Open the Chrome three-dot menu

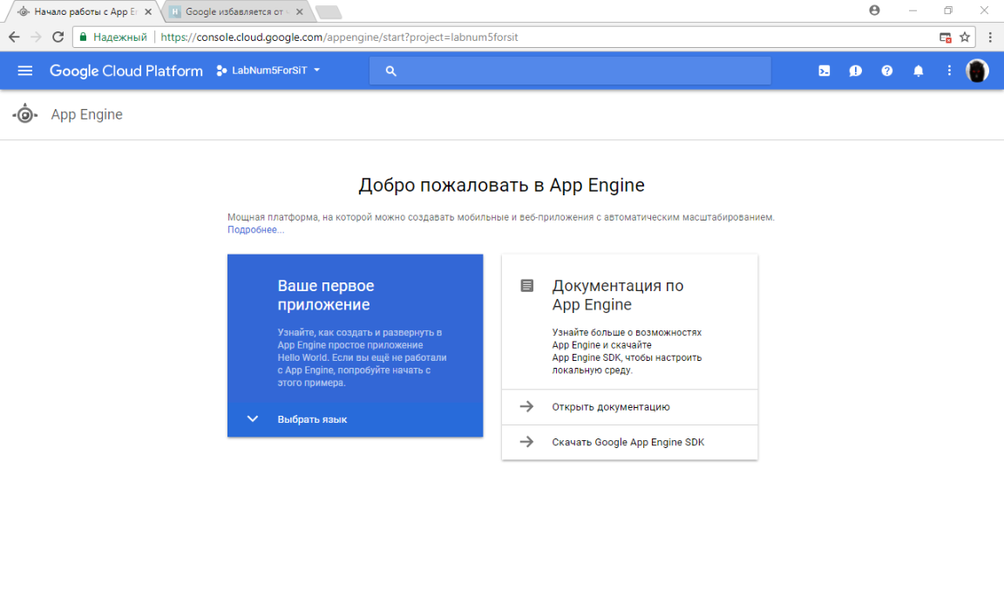[x=990, y=37]
